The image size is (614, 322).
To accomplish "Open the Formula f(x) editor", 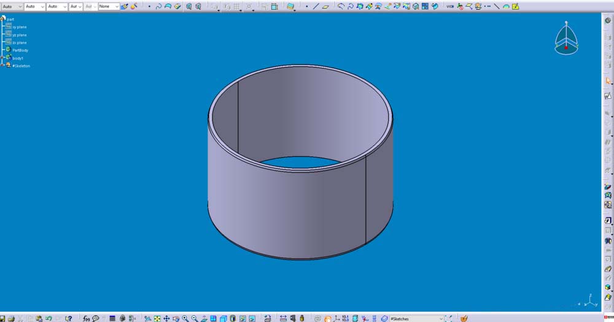I will (86, 318).
